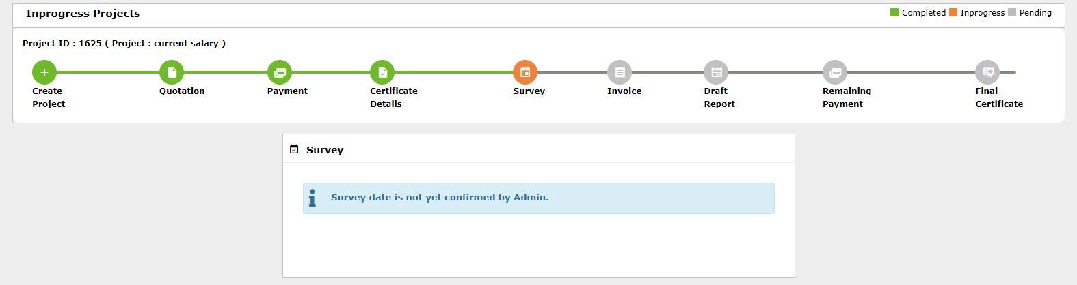Image resolution: width=1077 pixels, height=285 pixels.
Task: Click the green Create Project plus icon
Action: point(44,72)
